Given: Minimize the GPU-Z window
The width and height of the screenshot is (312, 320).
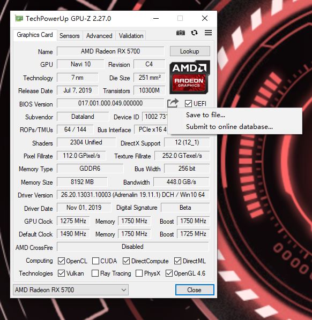Looking at the screenshot, I should (x=156, y=19).
